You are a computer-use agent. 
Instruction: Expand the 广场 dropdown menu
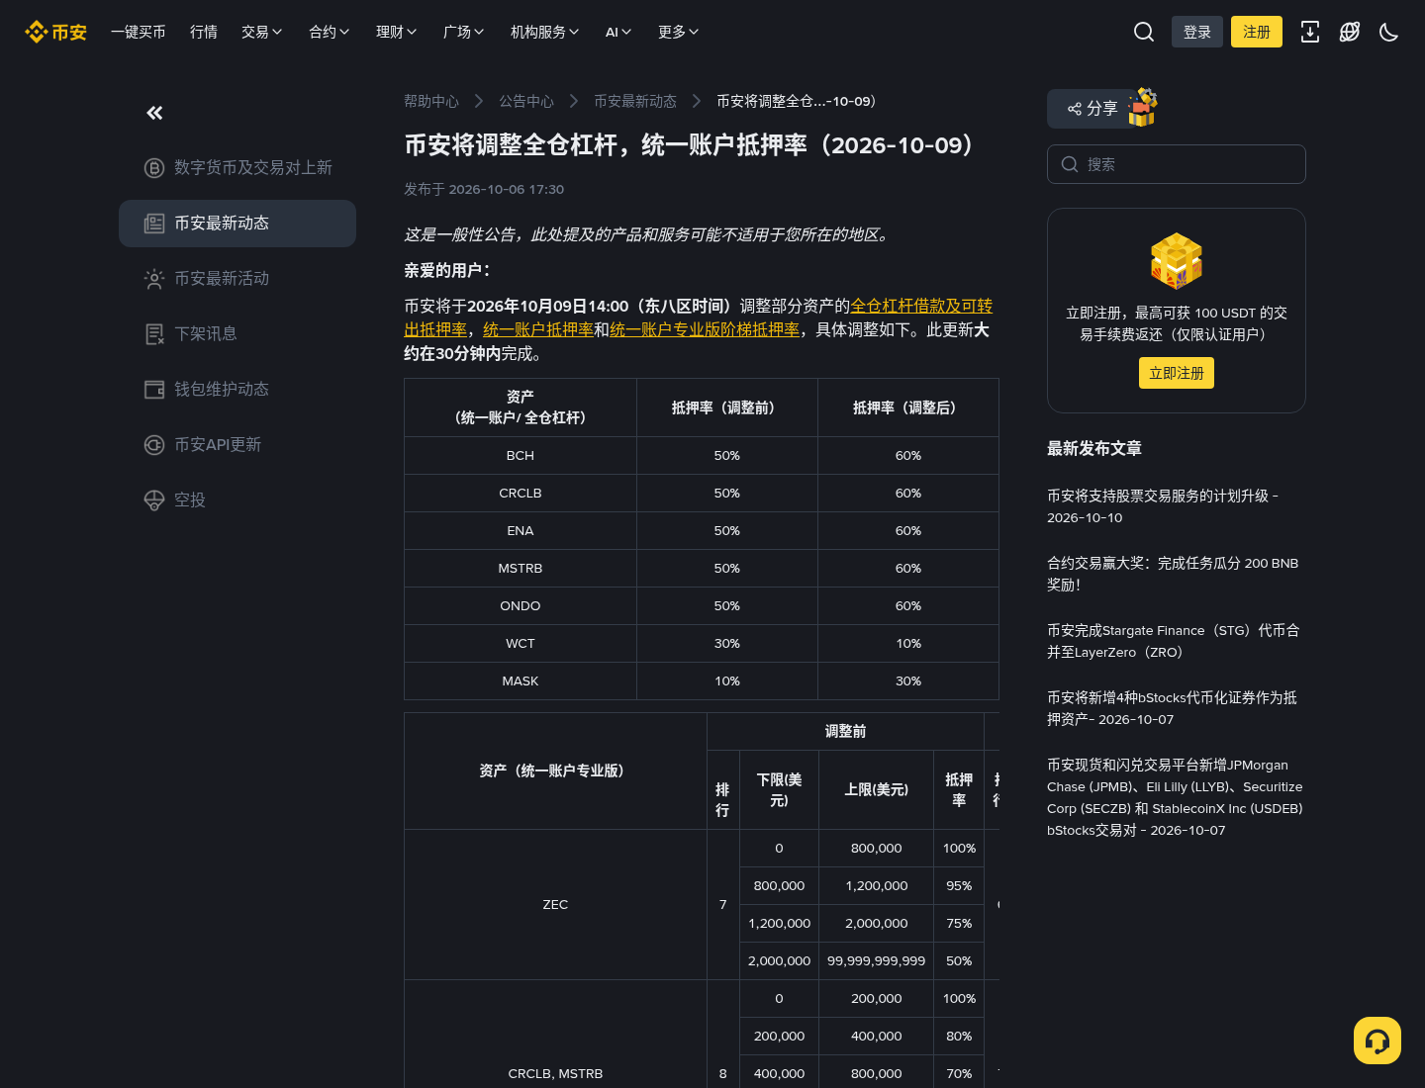coord(464,32)
